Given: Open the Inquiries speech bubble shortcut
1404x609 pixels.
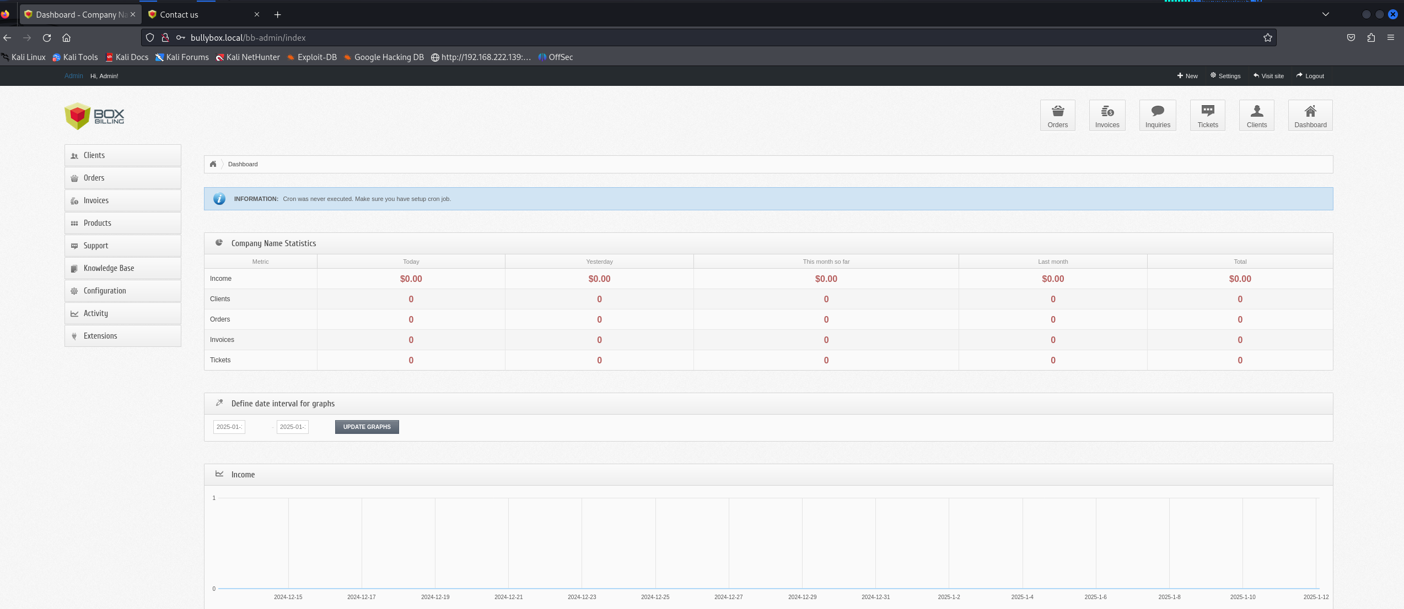Looking at the screenshot, I should [x=1158, y=116].
